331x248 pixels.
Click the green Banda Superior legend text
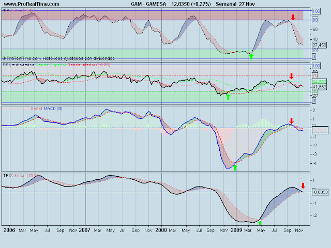(51, 65)
